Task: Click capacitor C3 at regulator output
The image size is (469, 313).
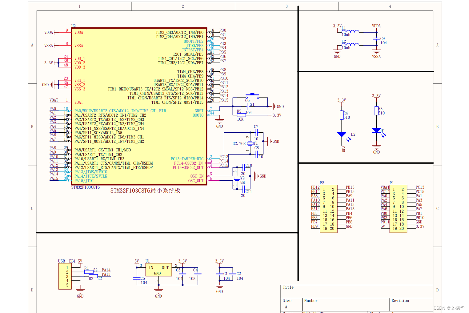Action: pyautogui.click(x=183, y=274)
